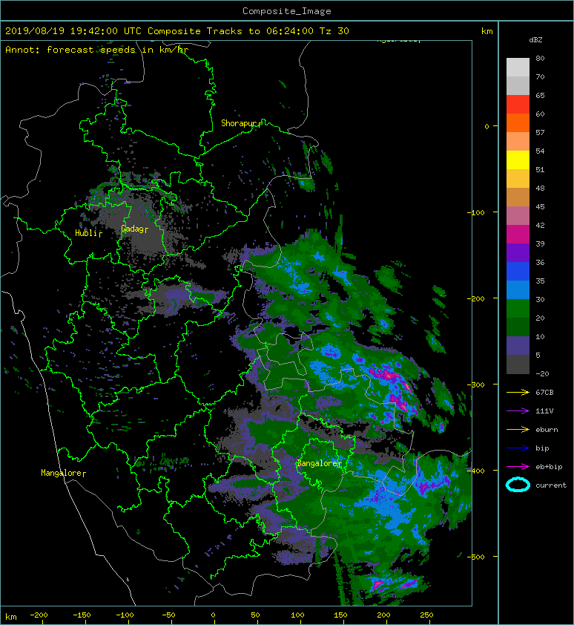The image size is (574, 625).
Task: Click the yellow 67CB arrow in the legend
Action: (x=518, y=392)
